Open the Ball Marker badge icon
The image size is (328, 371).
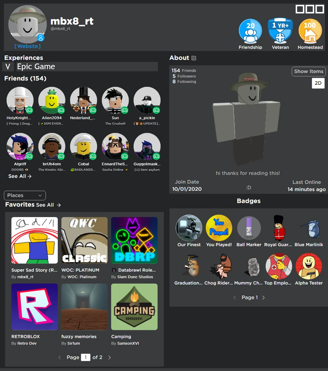(x=249, y=228)
